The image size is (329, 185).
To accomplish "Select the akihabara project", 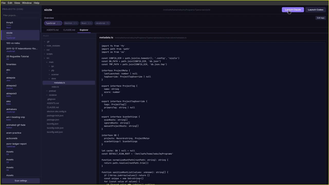I will 21,110.
